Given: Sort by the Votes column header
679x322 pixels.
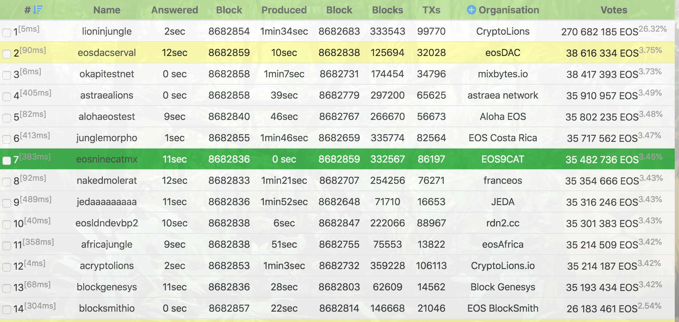Looking at the screenshot, I should coord(614,10).
